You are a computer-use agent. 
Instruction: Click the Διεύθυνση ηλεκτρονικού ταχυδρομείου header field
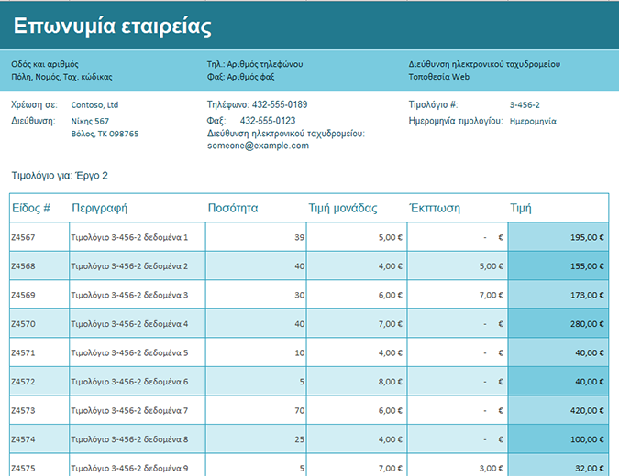tap(484, 64)
